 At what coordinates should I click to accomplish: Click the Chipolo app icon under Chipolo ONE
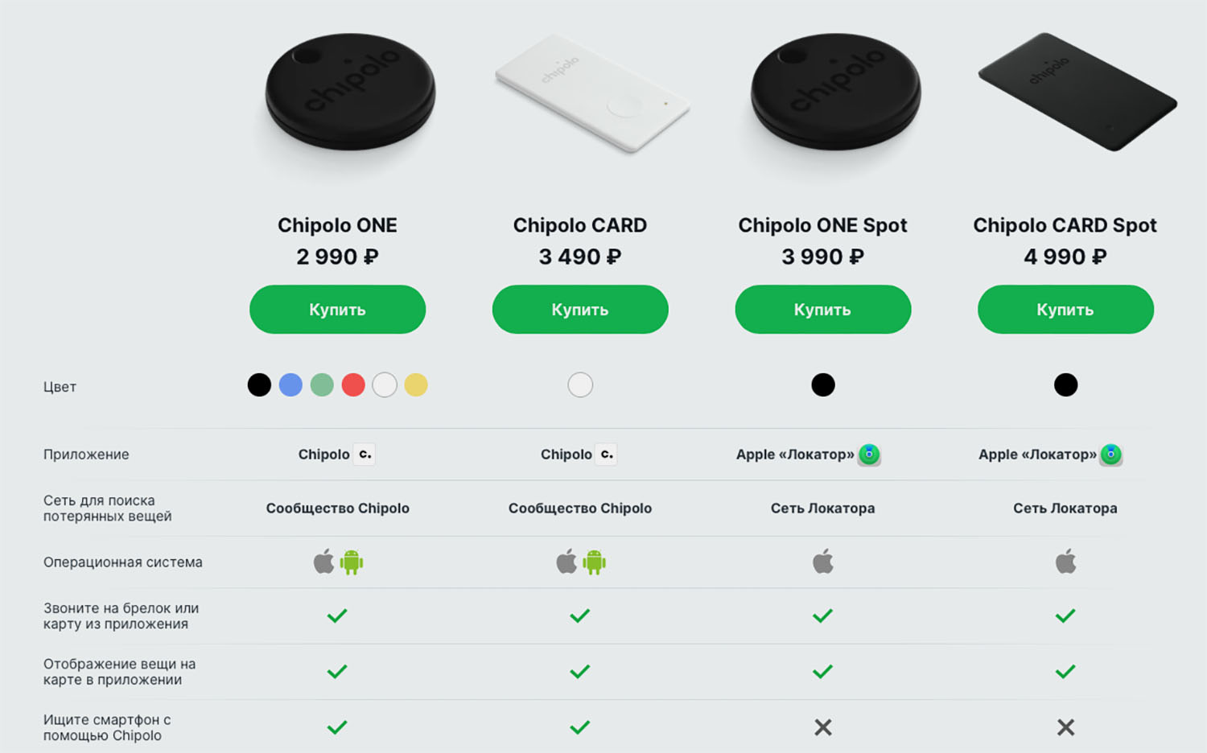coord(365,455)
